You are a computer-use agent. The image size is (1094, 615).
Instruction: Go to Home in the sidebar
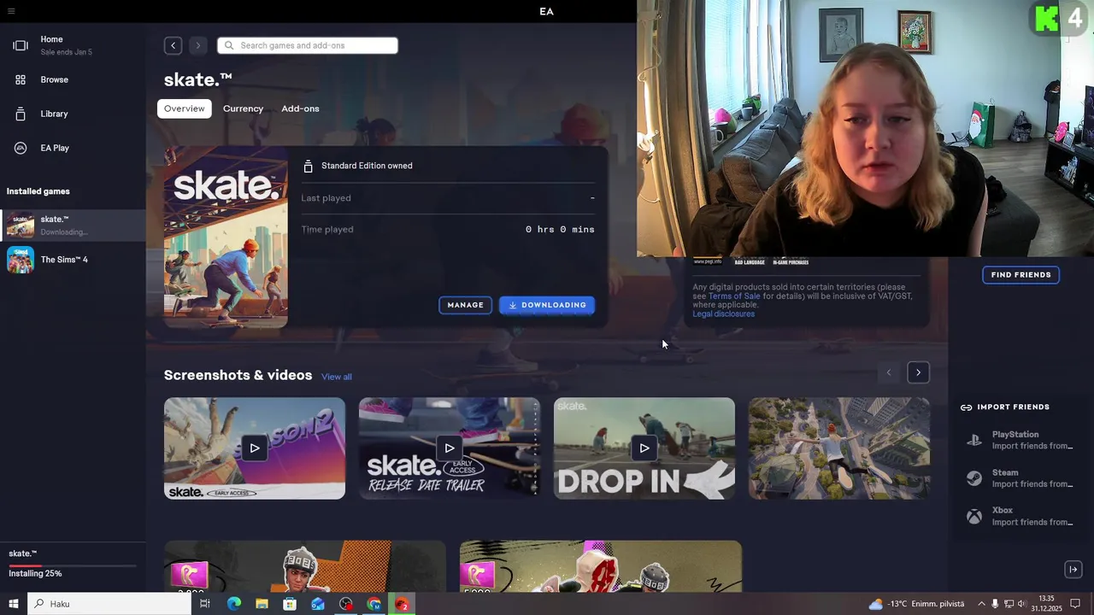click(x=73, y=45)
